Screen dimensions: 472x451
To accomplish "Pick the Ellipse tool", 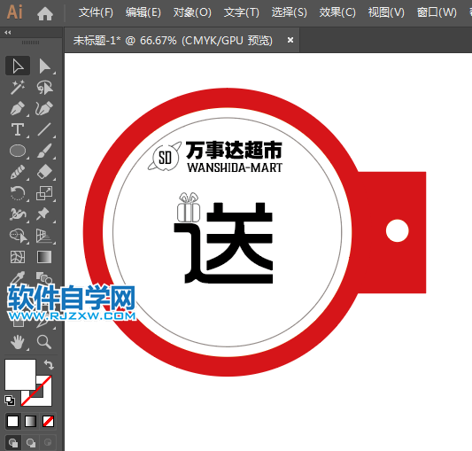I will (18, 151).
